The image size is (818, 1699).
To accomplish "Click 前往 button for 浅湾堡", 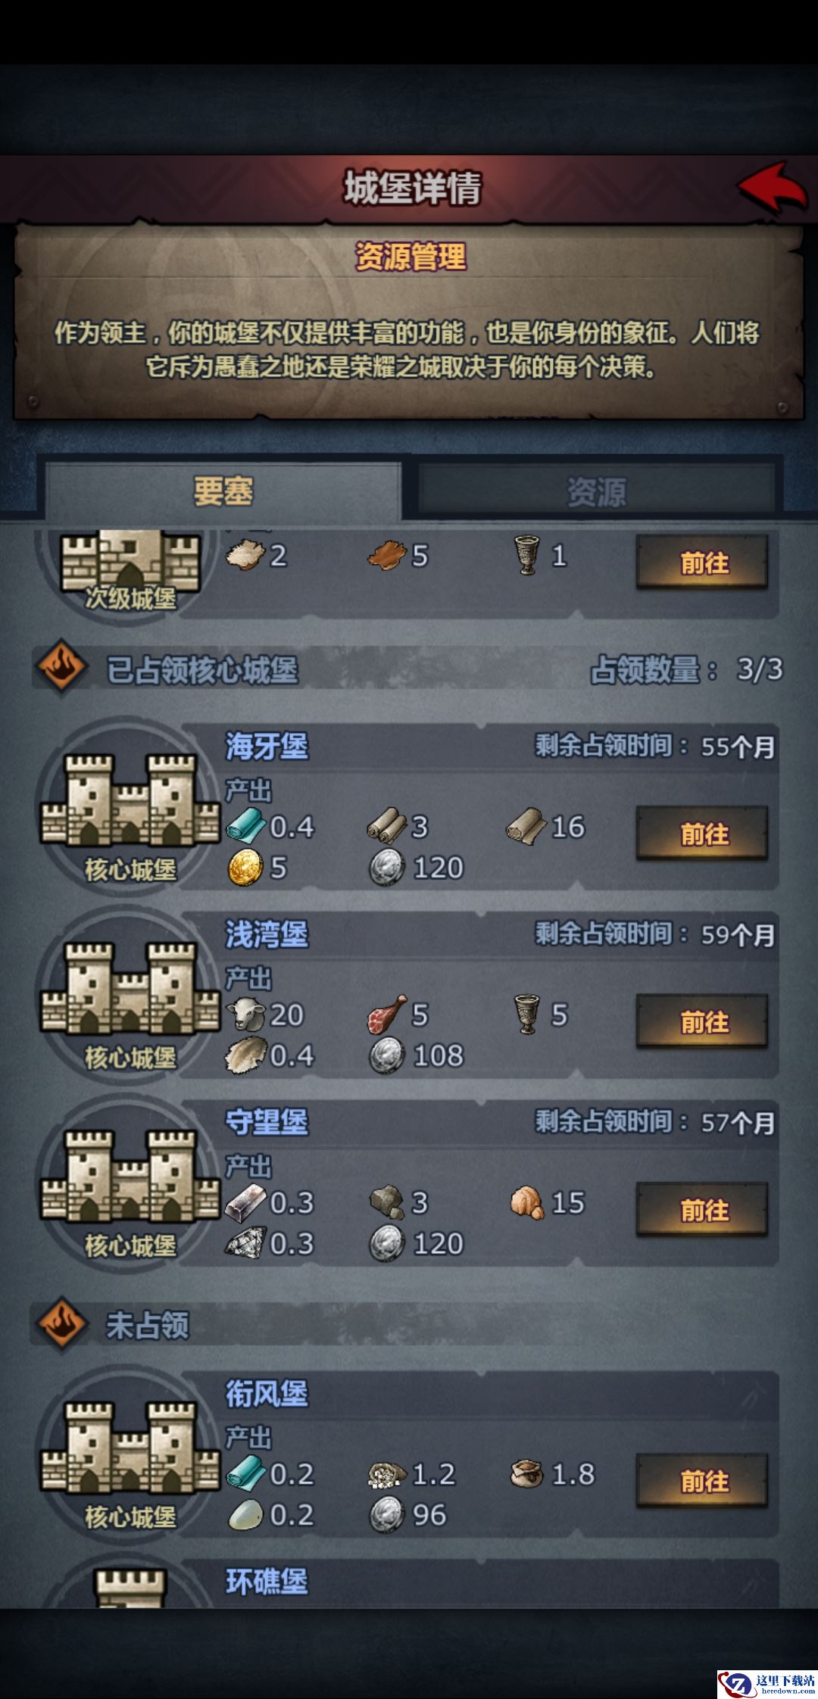I will click(702, 1021).
